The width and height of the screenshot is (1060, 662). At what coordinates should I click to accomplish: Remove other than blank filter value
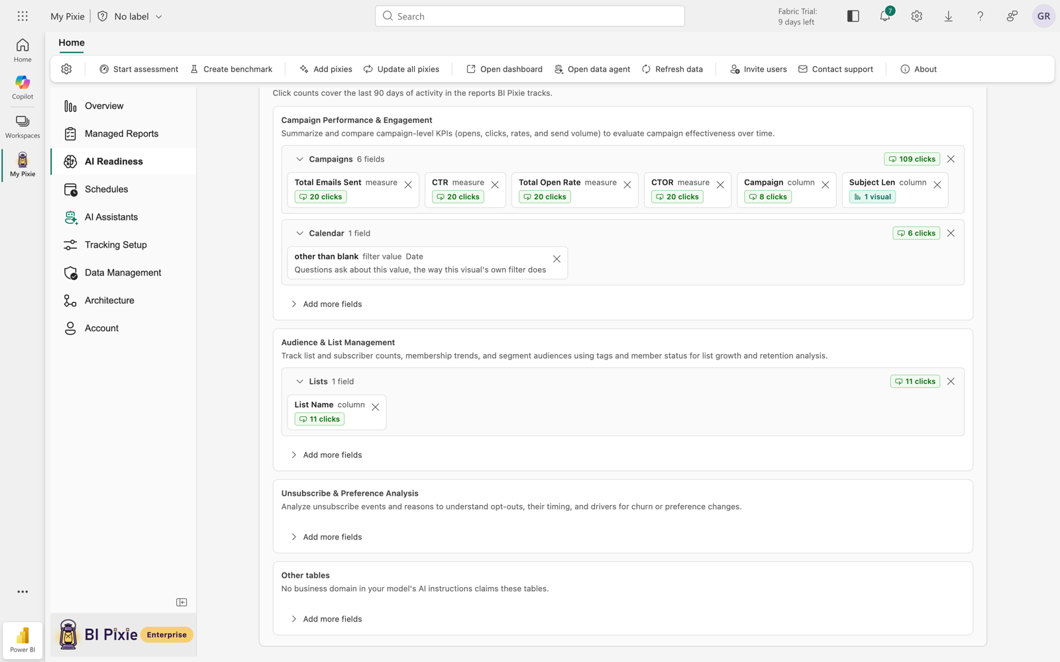tap(556, 259)
